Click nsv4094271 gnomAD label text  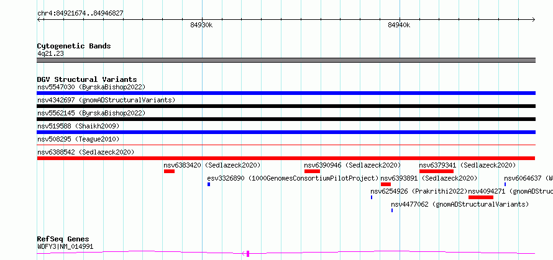pos(510,191)
